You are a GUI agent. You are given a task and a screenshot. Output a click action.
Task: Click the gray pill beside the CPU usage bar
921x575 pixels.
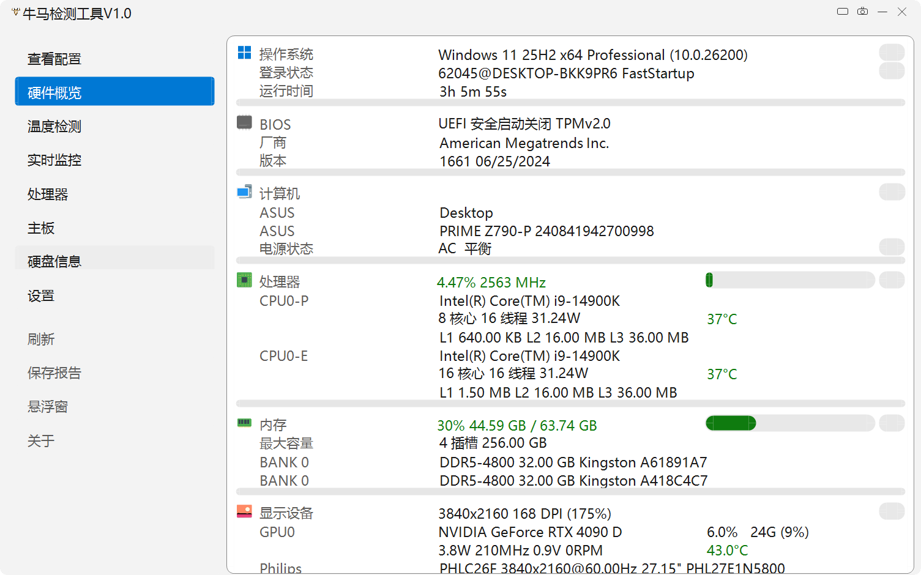(x=892, y=280)
